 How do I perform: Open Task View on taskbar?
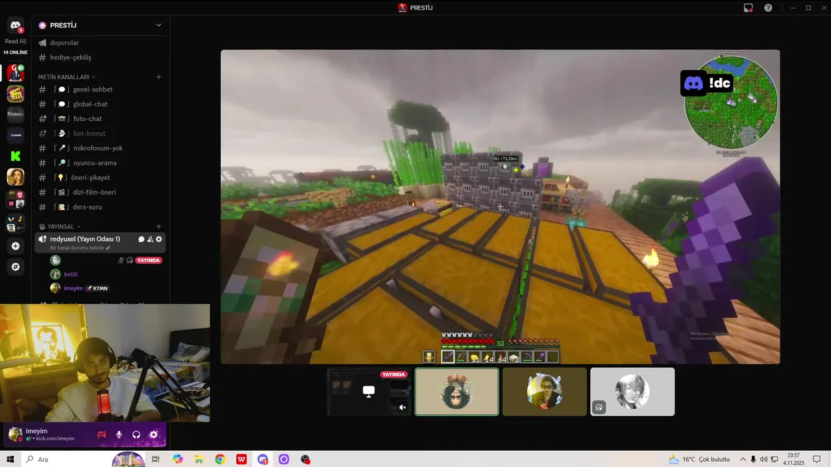156,459
